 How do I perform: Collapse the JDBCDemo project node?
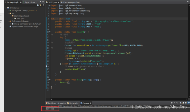[6, 8]
